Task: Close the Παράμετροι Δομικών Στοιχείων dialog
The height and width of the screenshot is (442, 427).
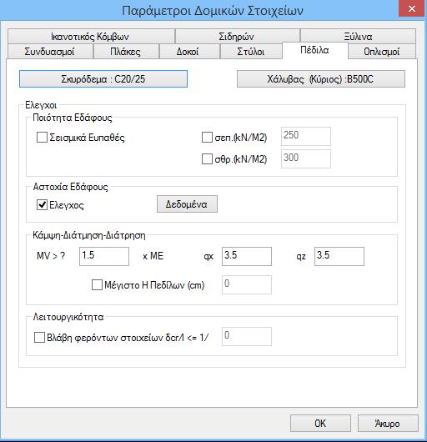Action: pyautogui.click(x=412, y=8)
